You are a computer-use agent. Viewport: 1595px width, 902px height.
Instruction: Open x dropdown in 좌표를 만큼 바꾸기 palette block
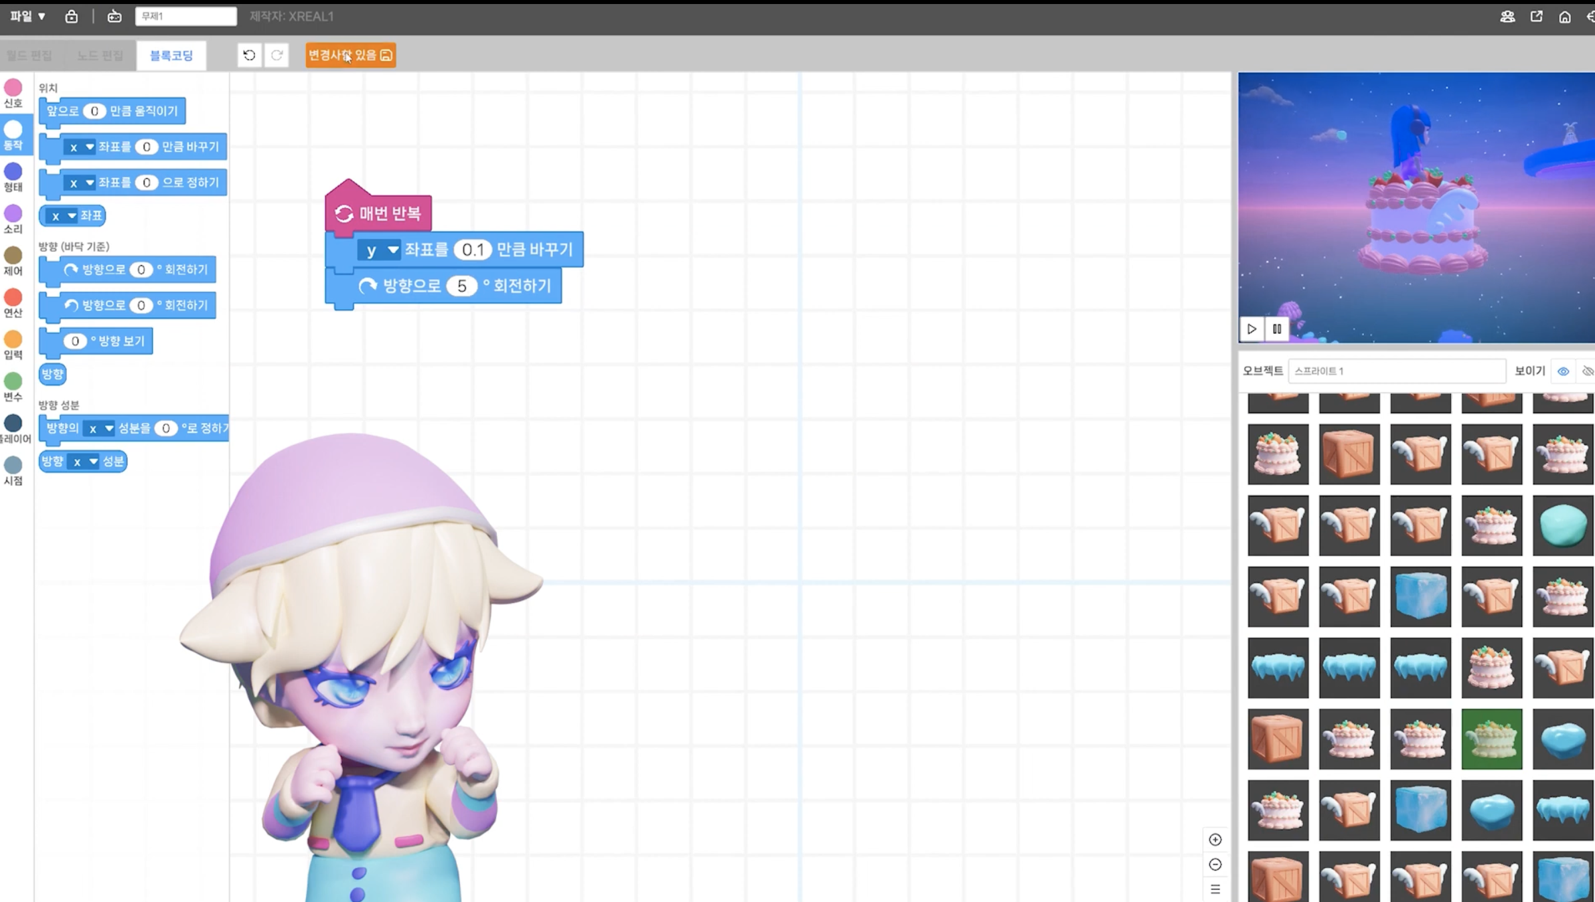[80, 147]
